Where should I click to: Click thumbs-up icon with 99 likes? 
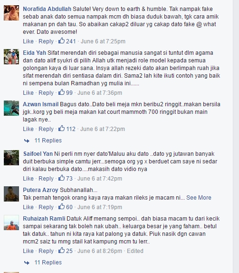click(x=61, y=92)
